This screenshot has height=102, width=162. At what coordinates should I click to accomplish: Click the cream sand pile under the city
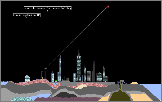coord(82,87)
